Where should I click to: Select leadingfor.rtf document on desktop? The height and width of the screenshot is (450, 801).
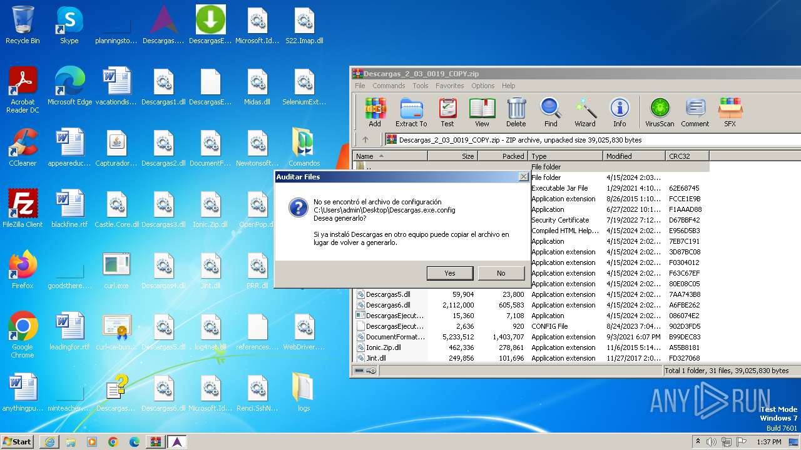(x=69, y=331)
